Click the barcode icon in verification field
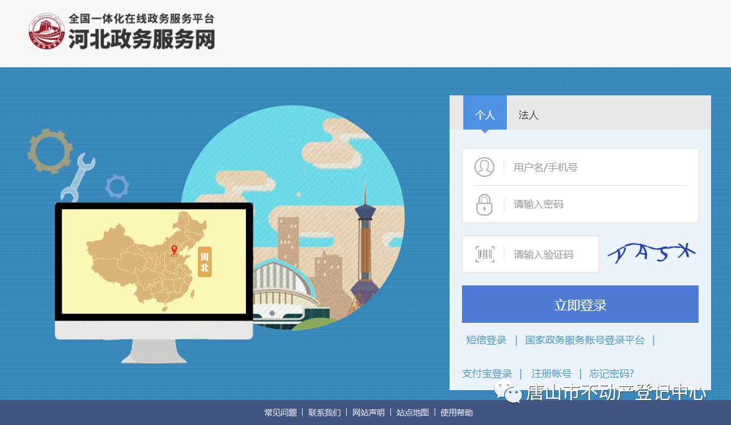The width and height of the screenshot is (731, 425). click(x=484, y=254)
